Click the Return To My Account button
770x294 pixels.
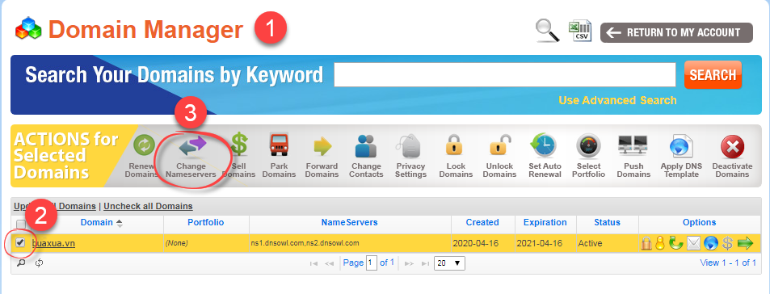(676, 32)
